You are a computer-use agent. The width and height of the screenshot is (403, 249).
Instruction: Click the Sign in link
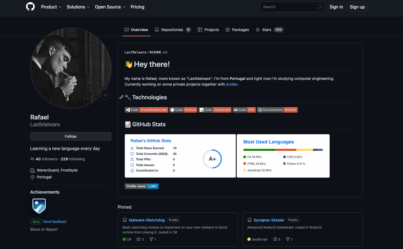click(336, 7)
